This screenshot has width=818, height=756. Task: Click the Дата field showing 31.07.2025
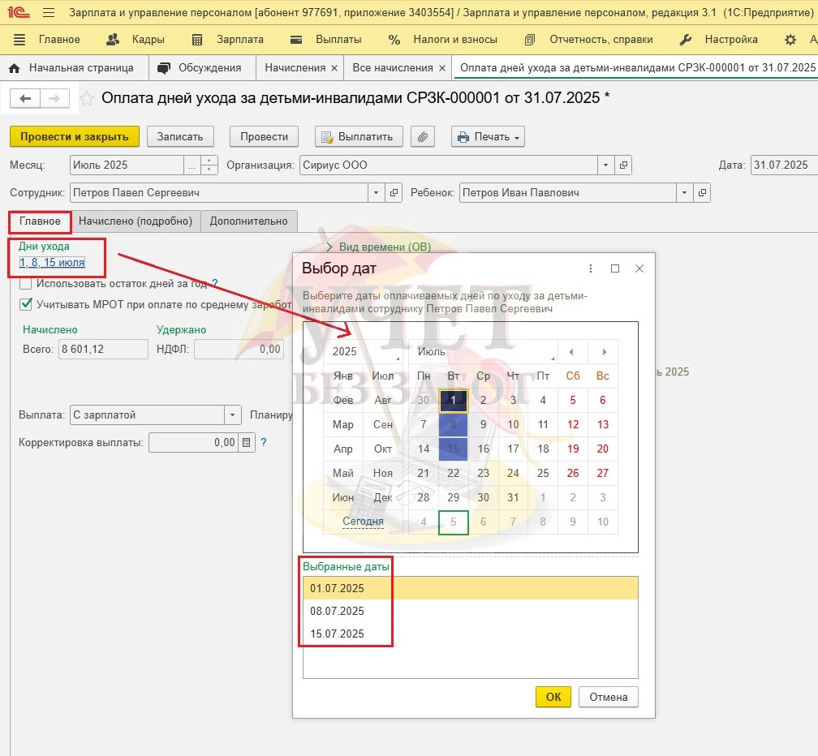pyautogui.click(x=784, y=165)
